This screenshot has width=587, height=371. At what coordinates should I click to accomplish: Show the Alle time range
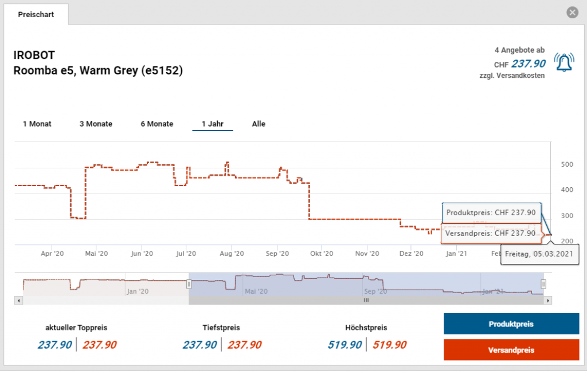[259, 124]
